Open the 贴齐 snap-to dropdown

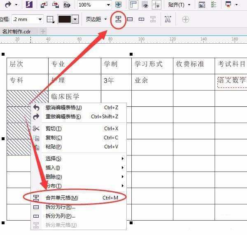(180, 5)
